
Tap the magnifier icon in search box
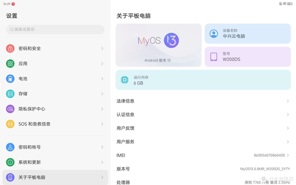coord(12,30)
